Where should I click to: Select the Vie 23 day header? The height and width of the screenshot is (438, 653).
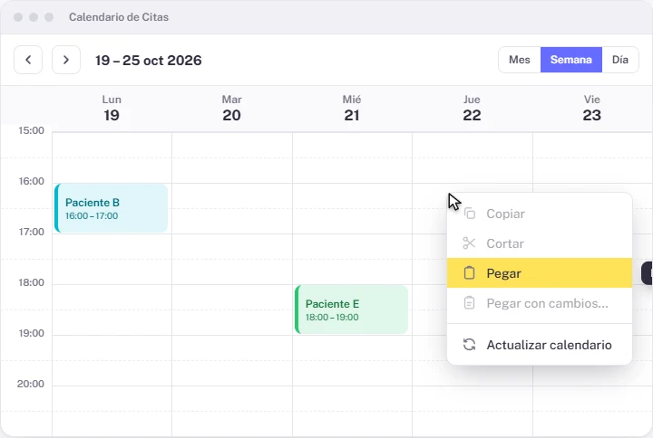[591, 109]
